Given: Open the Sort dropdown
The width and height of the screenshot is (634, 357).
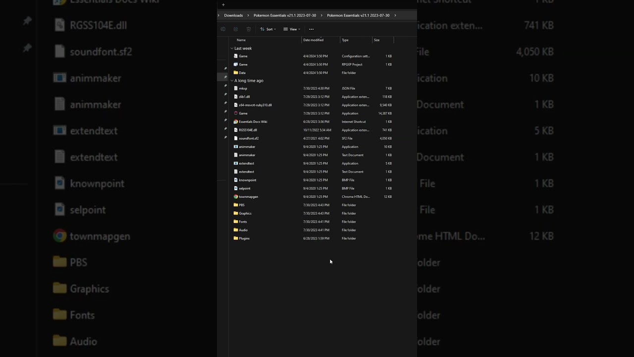Looking at the screenshot, I should [268, 29].
